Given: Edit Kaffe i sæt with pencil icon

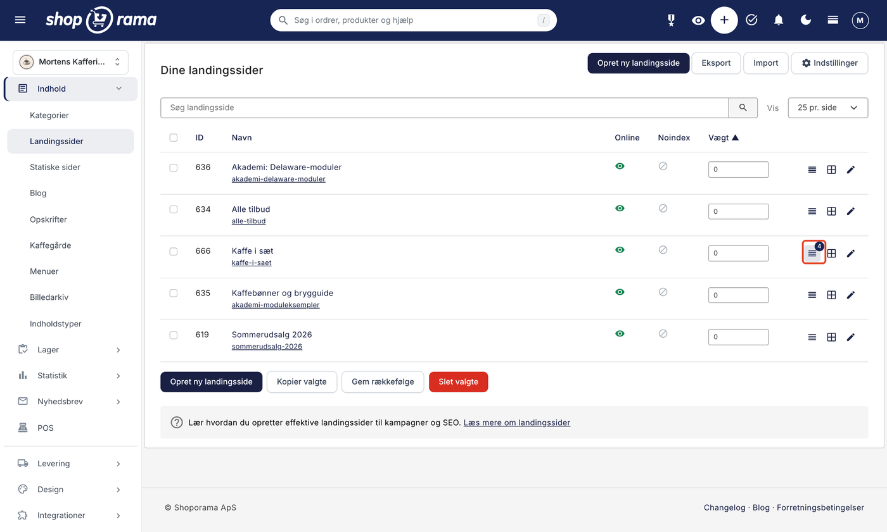Looking at the screenshot, I should [x=851, y=253].
